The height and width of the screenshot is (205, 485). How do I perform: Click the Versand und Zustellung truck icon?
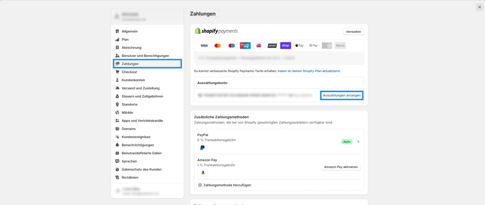pyautogui.click(x=117, y=88)
